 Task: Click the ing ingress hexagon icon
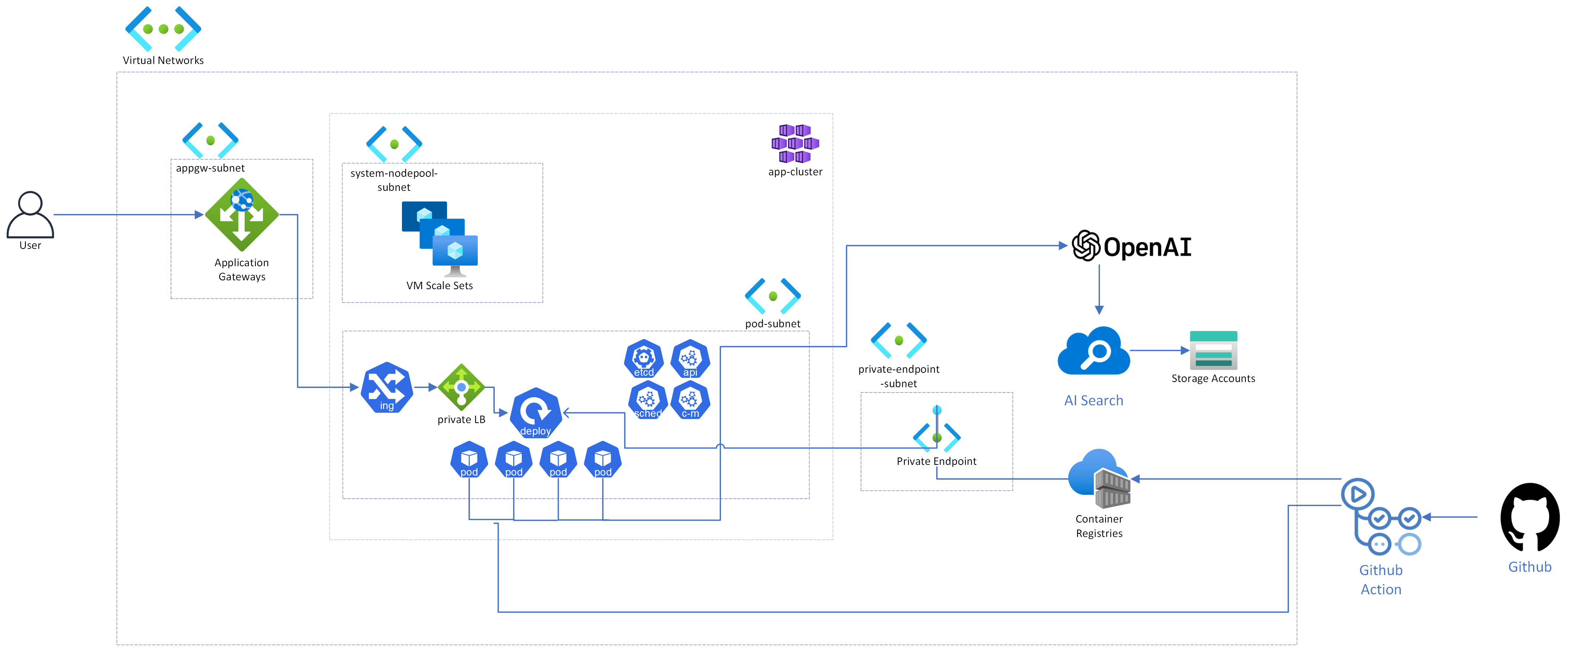click(x=387, y=387)
